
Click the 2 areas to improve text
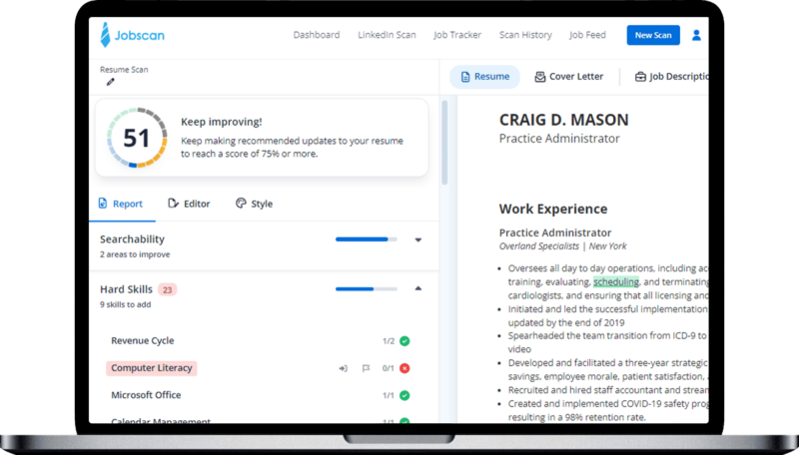coord(135,254)
